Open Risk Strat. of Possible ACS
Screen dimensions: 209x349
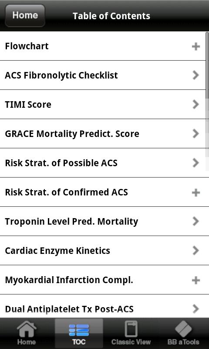tap(104, 163)
